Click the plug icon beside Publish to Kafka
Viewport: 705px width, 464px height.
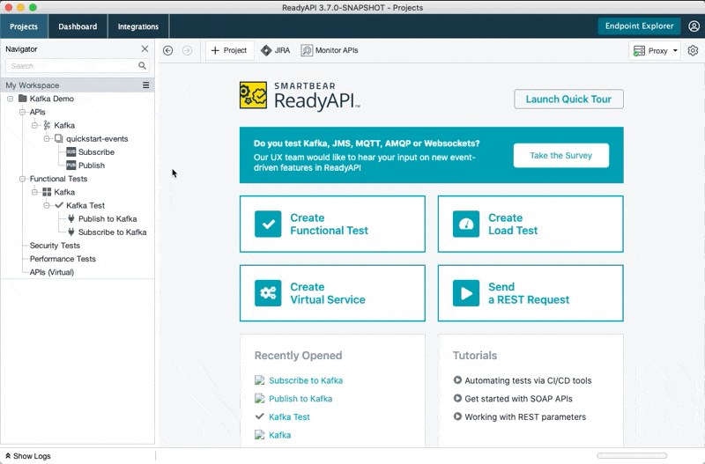click(71, 218)
